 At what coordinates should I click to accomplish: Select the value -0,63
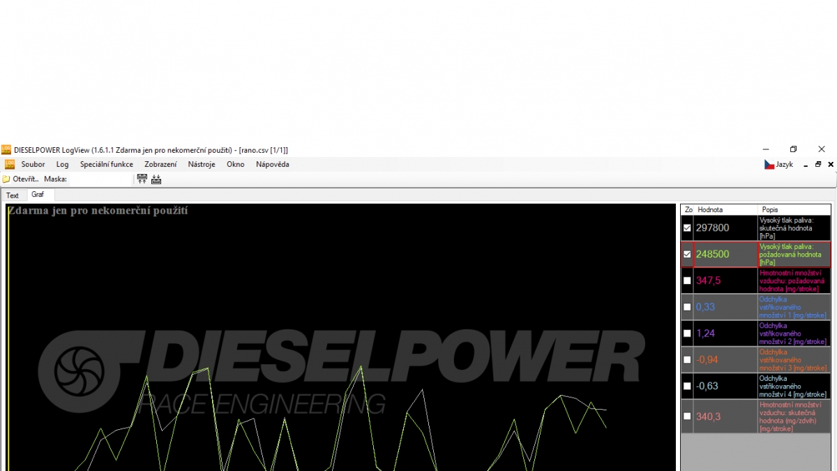tap(707, 386)
